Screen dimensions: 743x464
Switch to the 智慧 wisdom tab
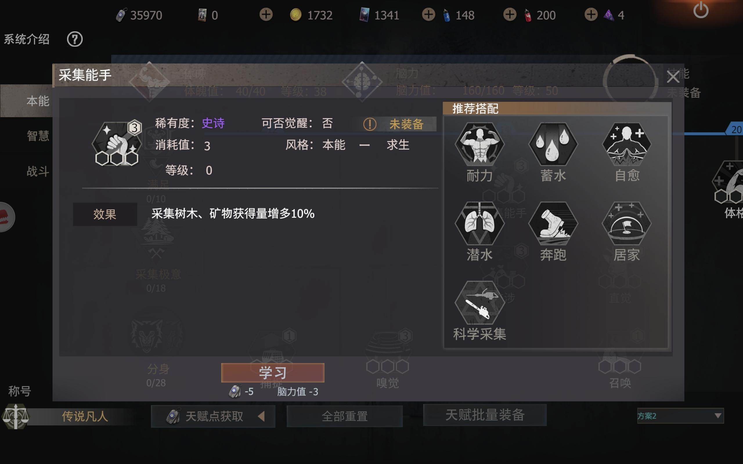coord(38,136)
